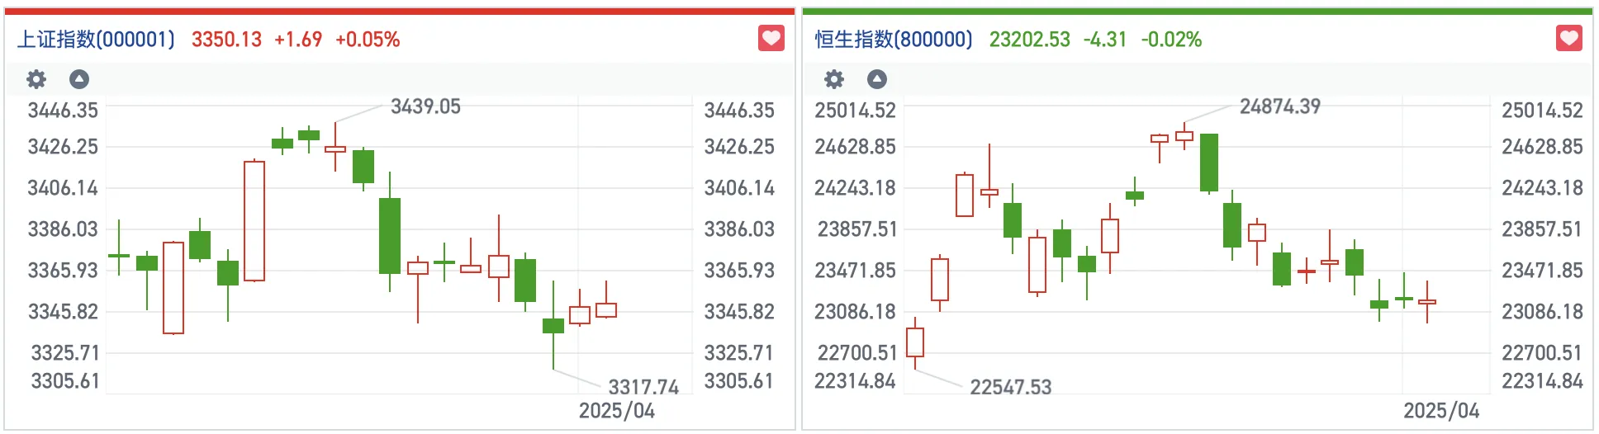The image size is (1599, 434).
Task: Collapse the 恒生指数 chart with up-arrow
Action: pos(877,79)
